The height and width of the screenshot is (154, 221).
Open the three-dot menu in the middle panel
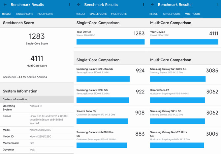(x=143, y=5)
